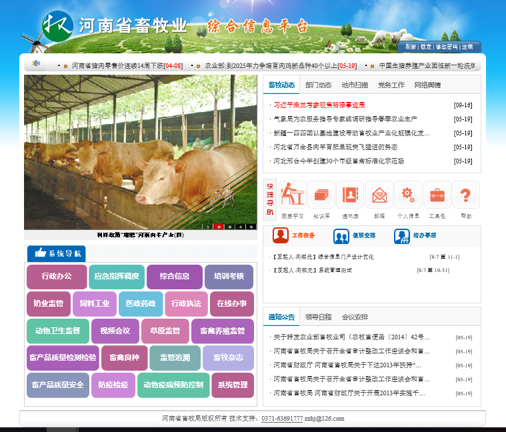The width and height of the screenshot is (506, 432).
Task: Open the 系统管理 navigation button
Action: 233,385
